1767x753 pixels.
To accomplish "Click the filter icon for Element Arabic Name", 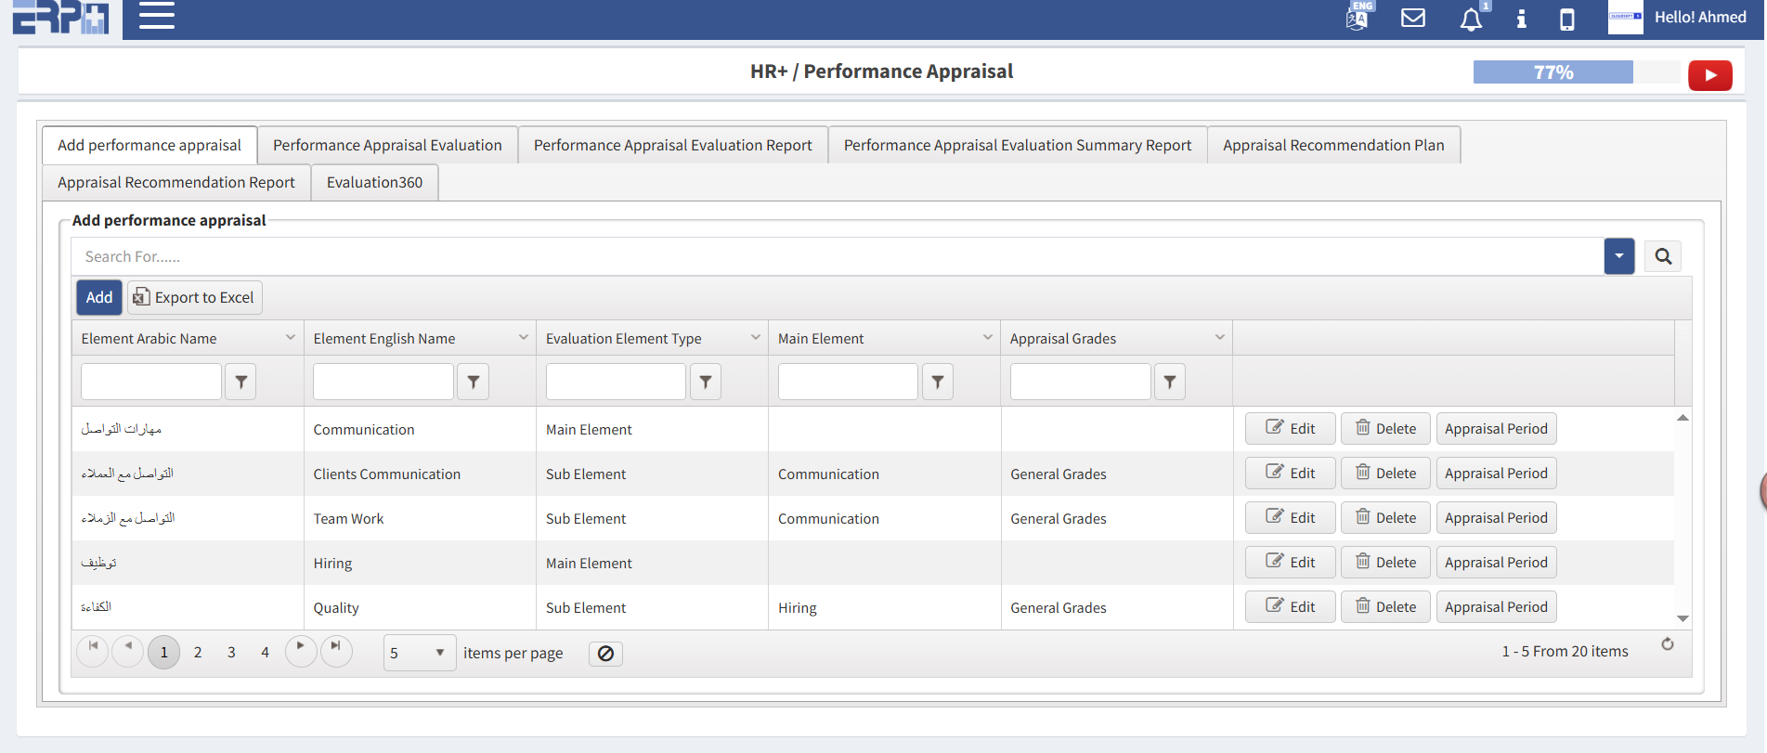I will (241, 382).
